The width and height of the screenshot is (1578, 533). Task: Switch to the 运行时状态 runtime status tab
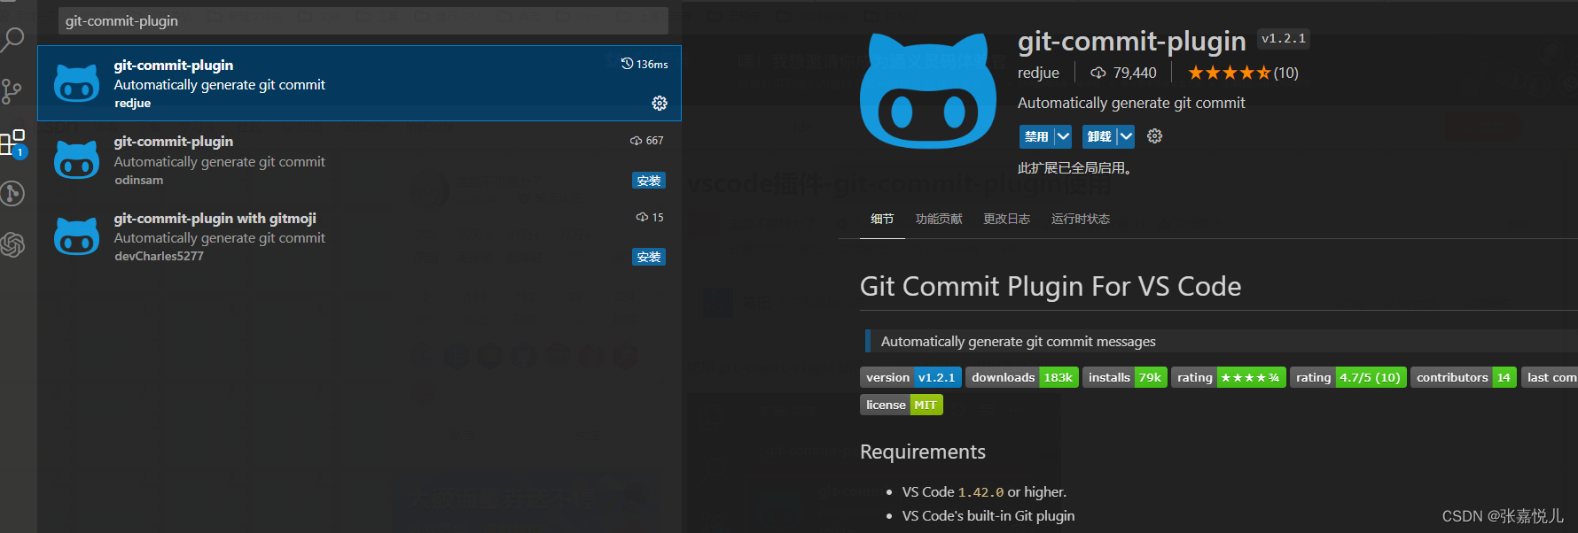1081,219
